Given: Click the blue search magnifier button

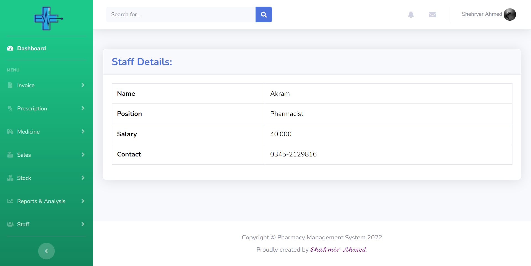Looking at the screenshot, I should (264, 15).
